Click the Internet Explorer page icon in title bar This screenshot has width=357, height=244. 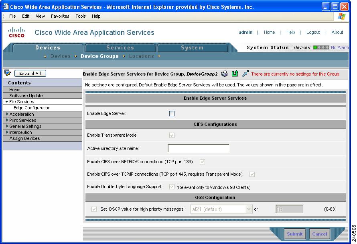(x=5, y=6)
